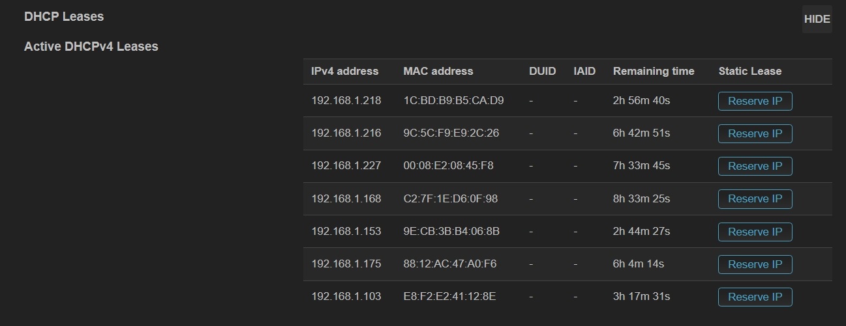The width and height of the screenshot is (846, 326).
Task: Reserve IP for 192.168.1.216
Action: pos(755,133)
